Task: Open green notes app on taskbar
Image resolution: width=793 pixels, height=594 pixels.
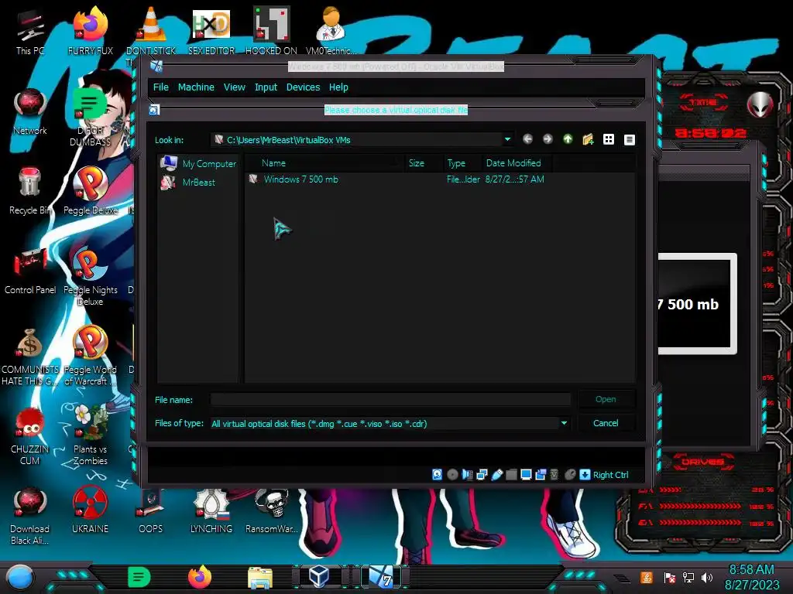Action: click(139, 577)
